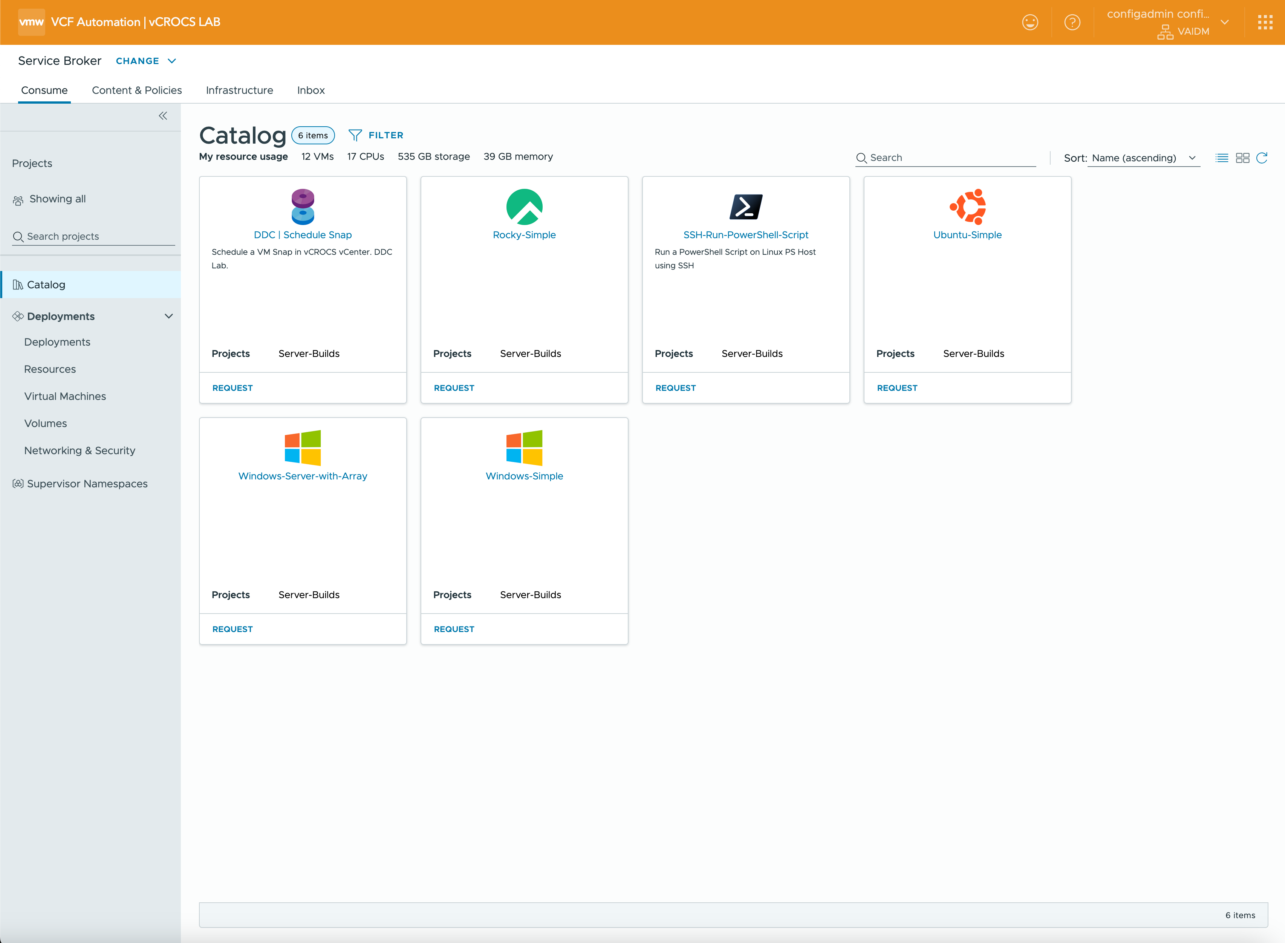Image resolution: width=1285 pixels, height=943 pixels.
Task: Open the apps grid launcher icon
Action: (1265, 22)
